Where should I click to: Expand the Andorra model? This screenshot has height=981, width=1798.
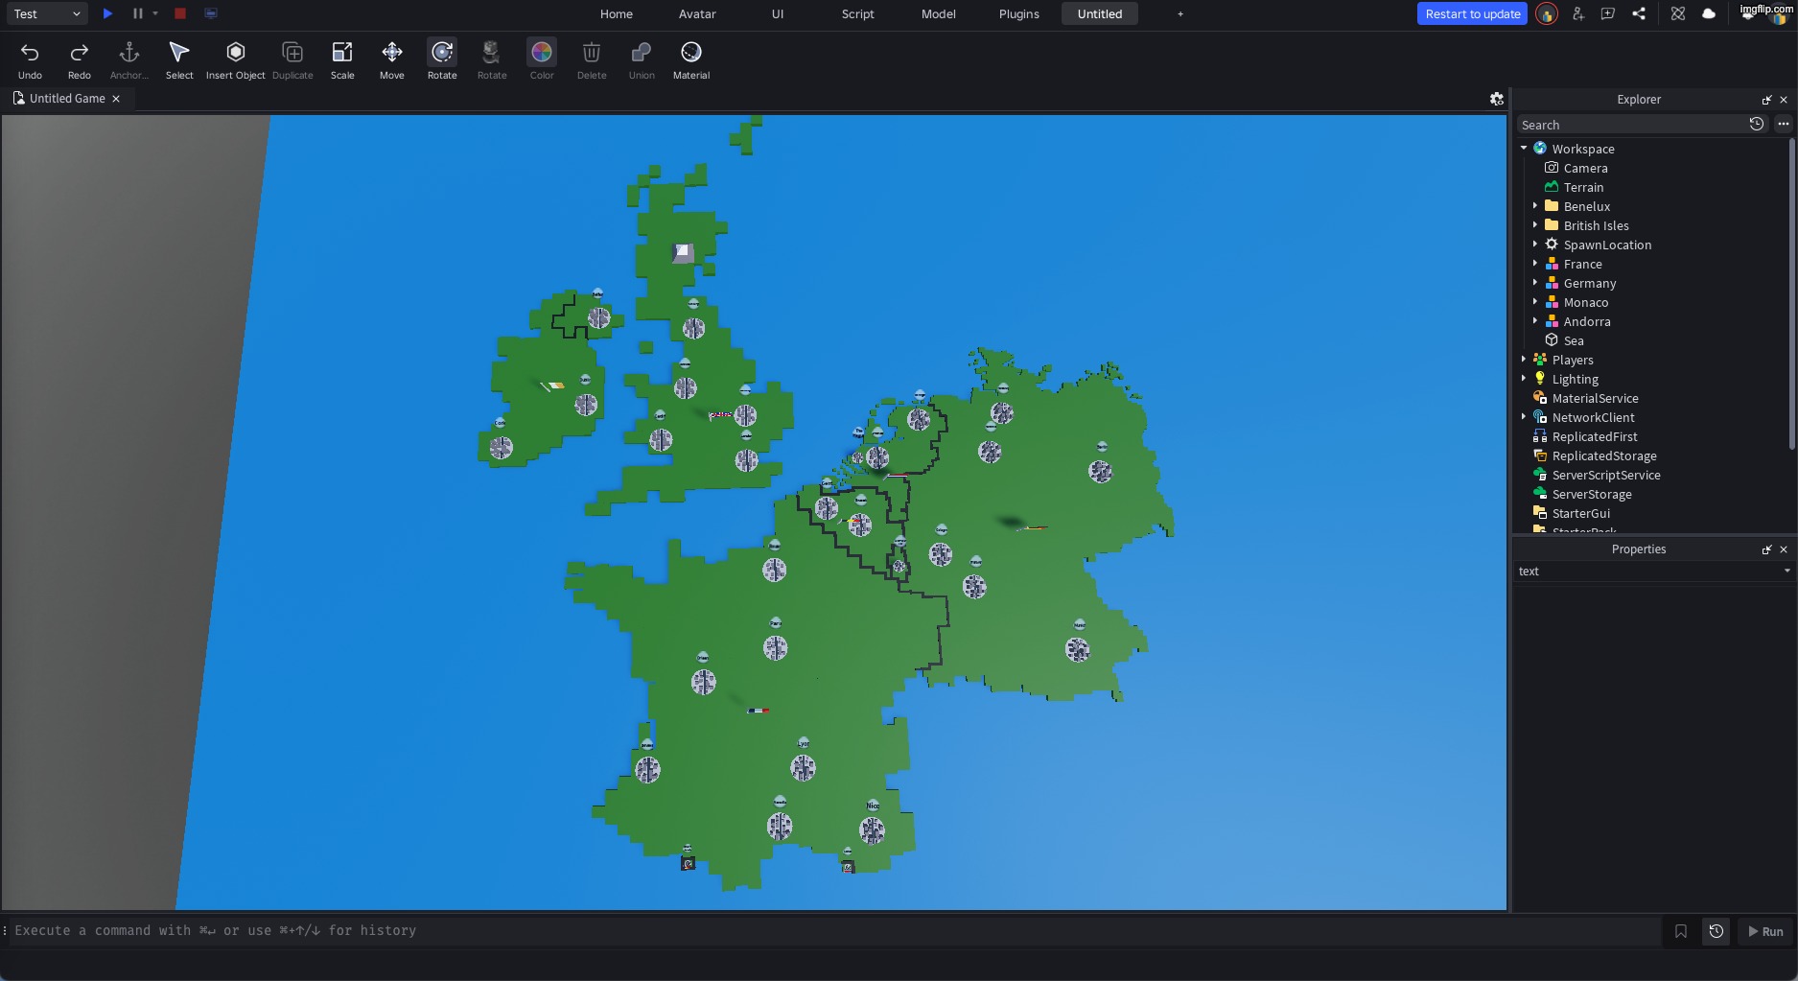click(1535, 321)
